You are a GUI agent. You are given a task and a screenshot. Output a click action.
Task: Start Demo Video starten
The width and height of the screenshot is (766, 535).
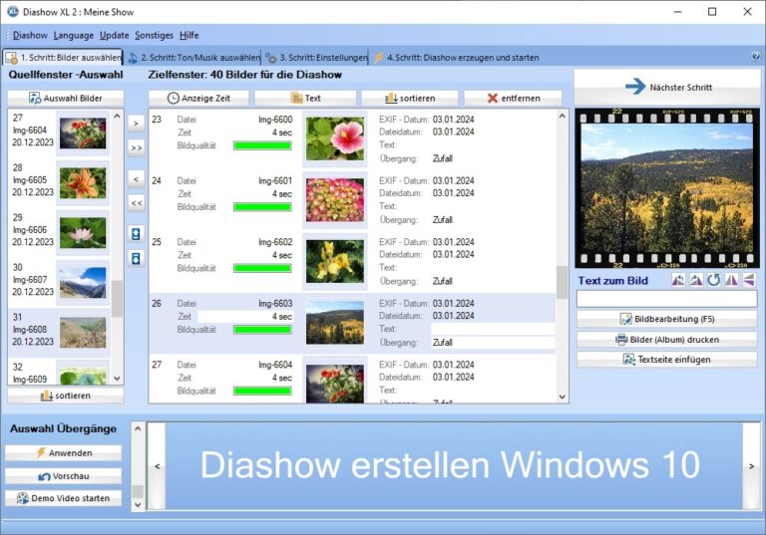pos(64,498)
